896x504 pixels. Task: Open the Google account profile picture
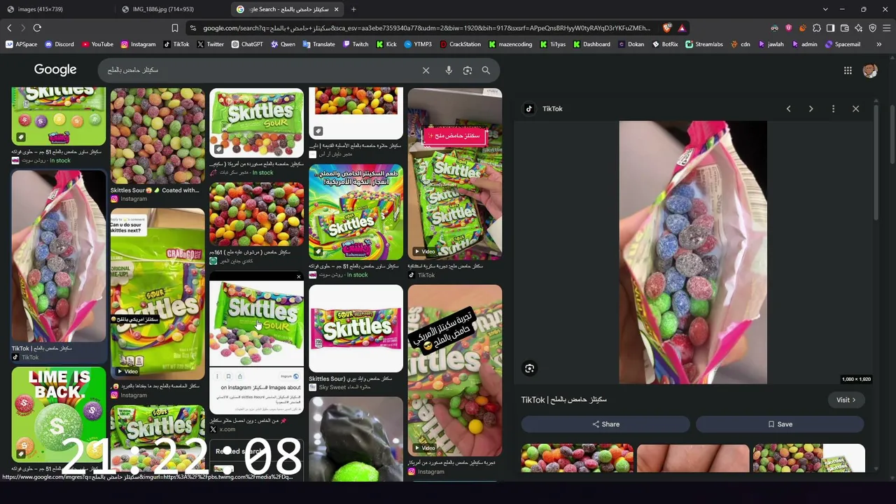pyautogui.click(x=870, y=70)
